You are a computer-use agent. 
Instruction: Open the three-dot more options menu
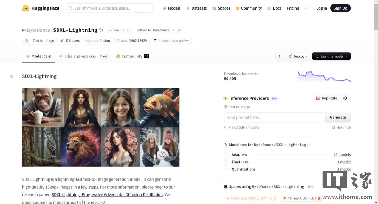click(279, 56)
